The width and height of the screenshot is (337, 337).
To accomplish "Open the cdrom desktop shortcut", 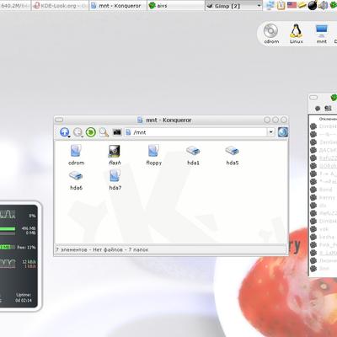I will [x=271, y=34].
